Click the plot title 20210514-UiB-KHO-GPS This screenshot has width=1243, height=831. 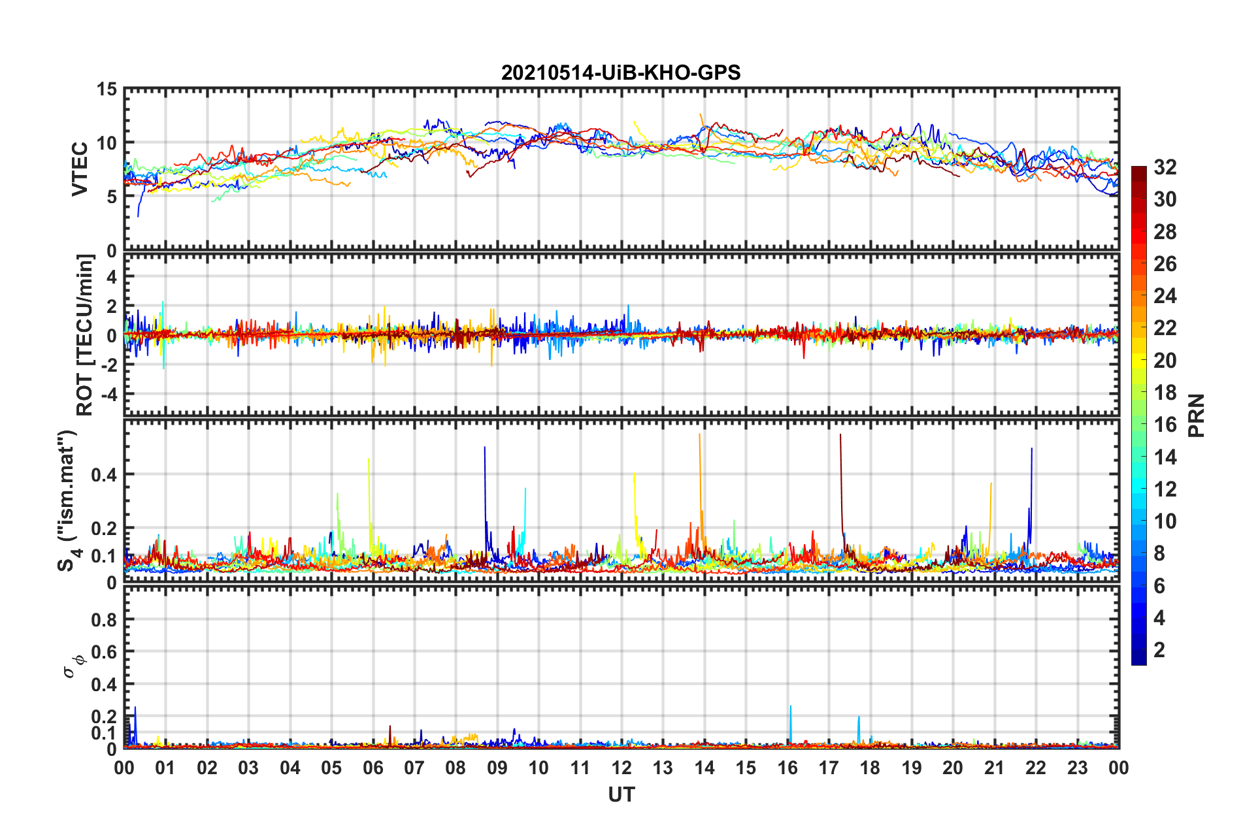pos(621,73)
